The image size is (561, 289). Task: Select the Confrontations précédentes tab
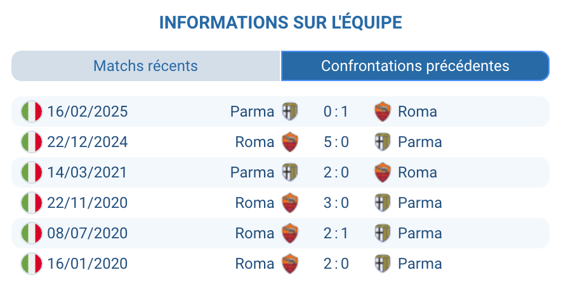pyautogui.click(x=415, y=66)
